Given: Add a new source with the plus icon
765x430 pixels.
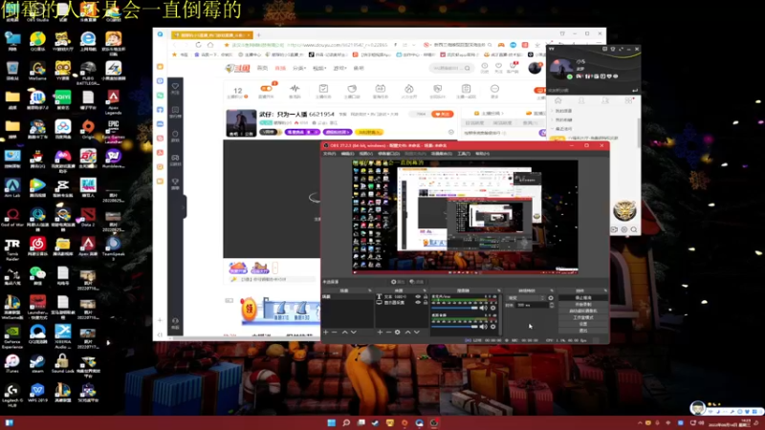Looking at the screenshot, I should tap(380, 332).
